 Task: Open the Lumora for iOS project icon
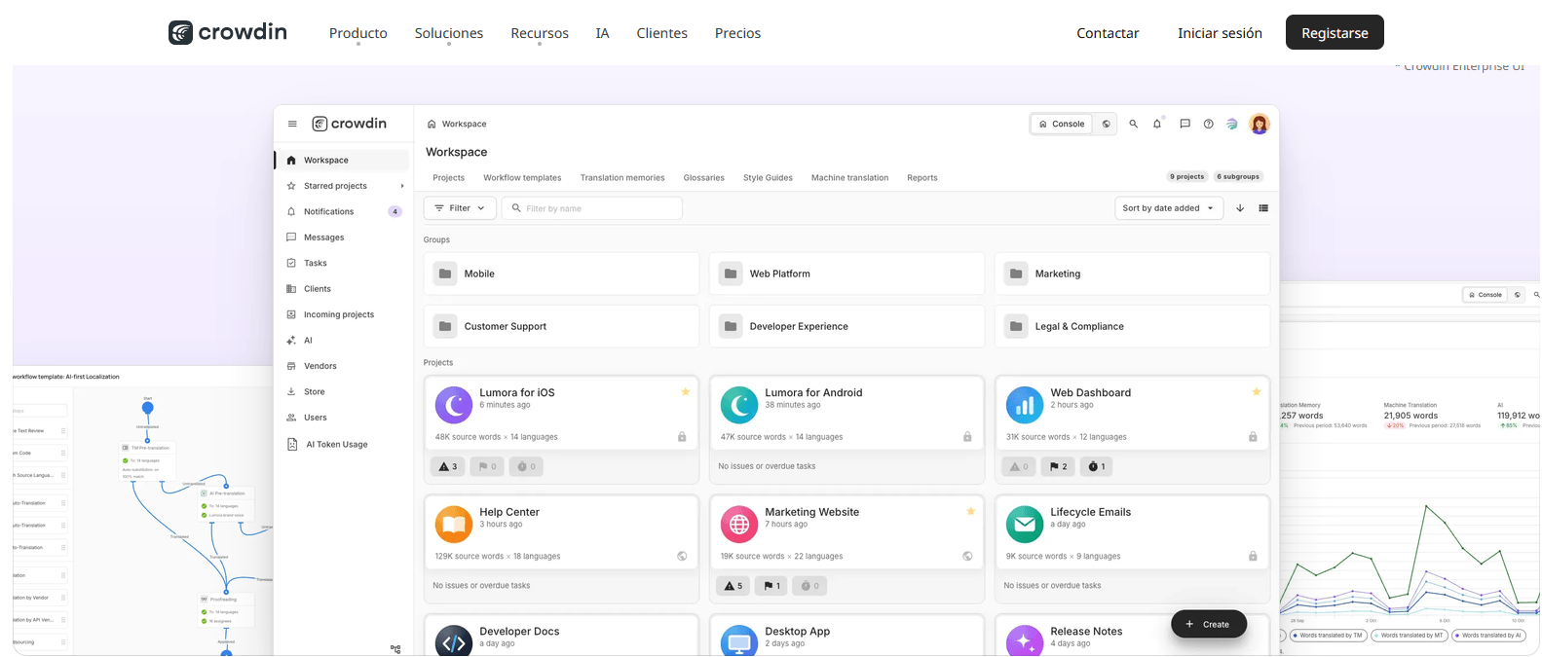[454, 405]
